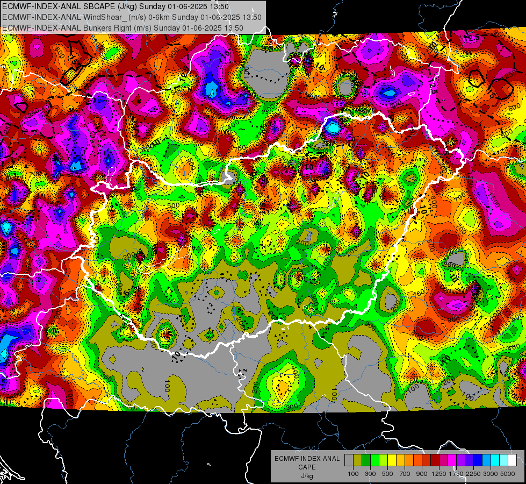Click the 2250 legend scale label
This screenshot has width=526, height=484.
click(x=474, y=474)
